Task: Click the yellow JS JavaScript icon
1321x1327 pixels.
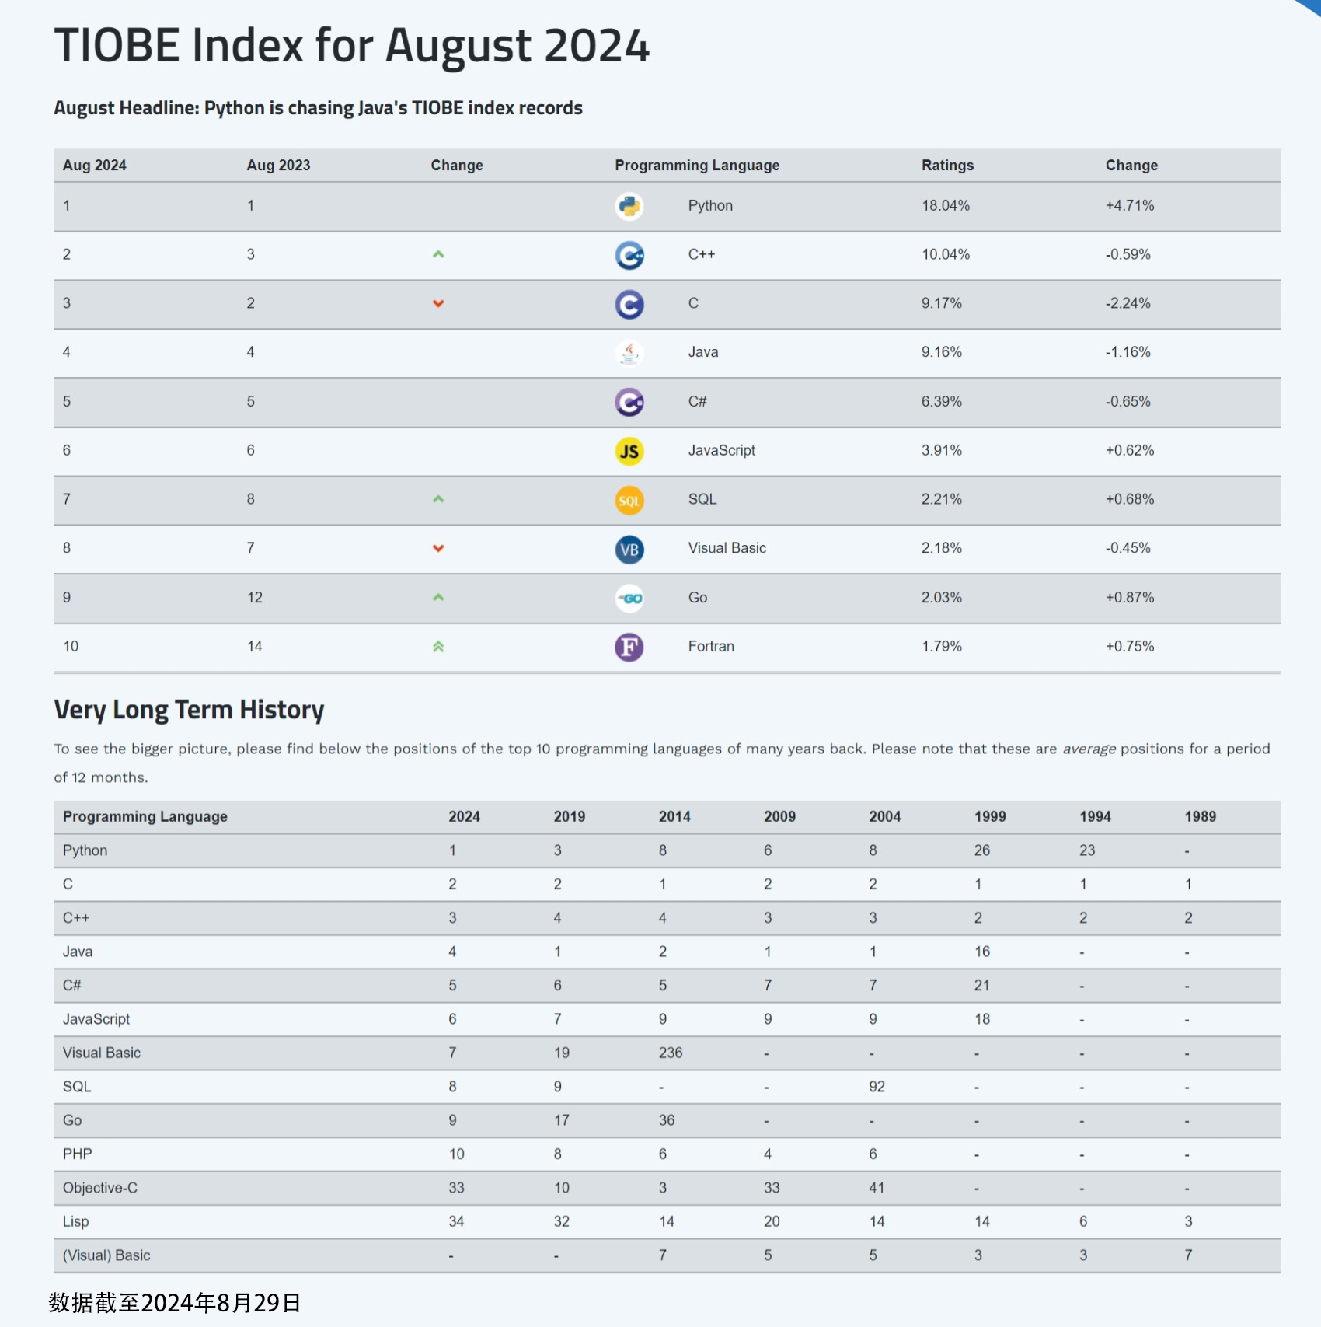Action: (x=629, y=451)
